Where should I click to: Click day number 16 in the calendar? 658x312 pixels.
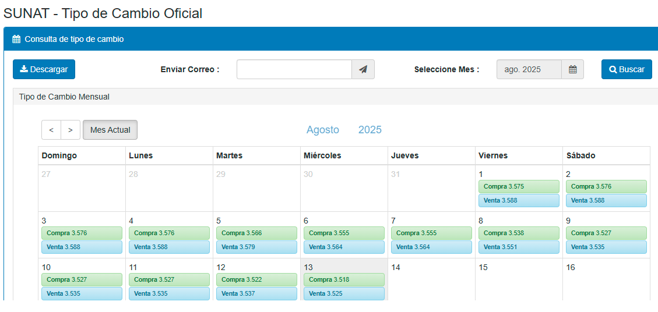click(x=571, y=268)
